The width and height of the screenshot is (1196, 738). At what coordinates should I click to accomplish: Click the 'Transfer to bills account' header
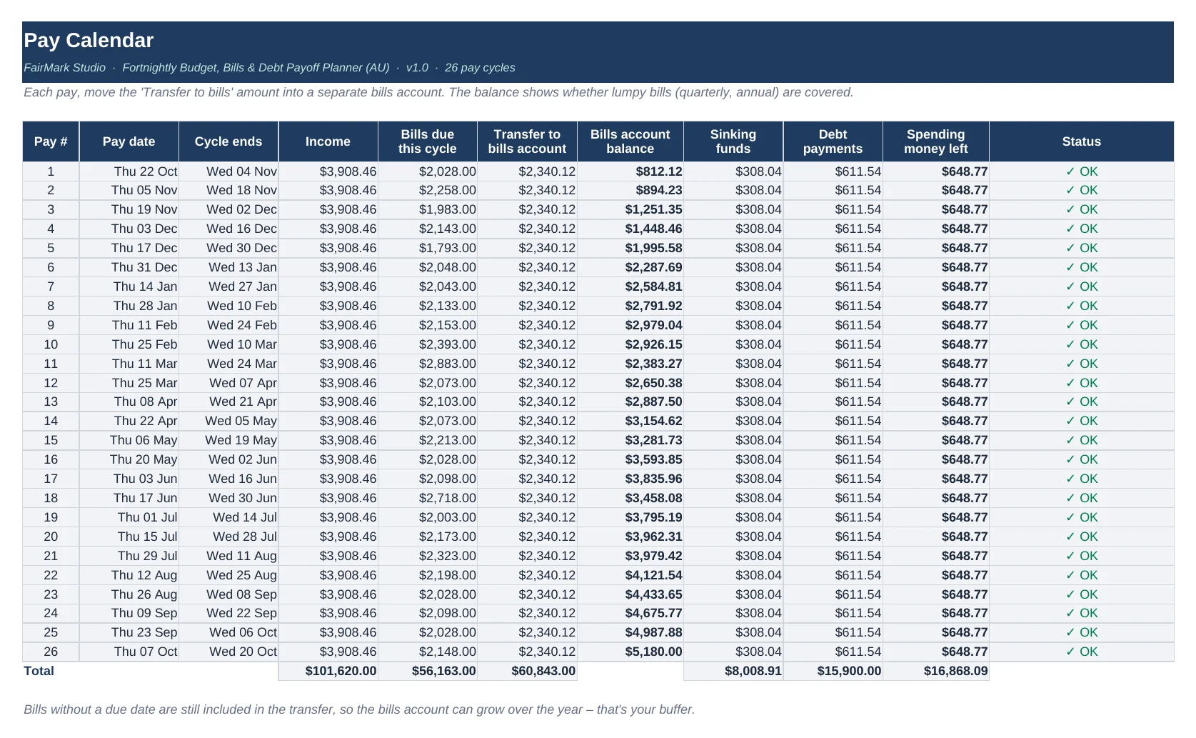click(x=527, y=141)
